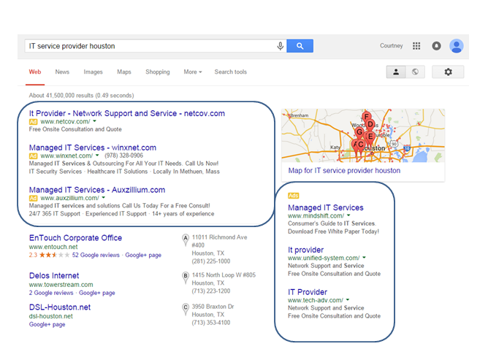Select map pin A for EnTouch
This screenshot has width=488, height=360.
(x=186, y=240)
